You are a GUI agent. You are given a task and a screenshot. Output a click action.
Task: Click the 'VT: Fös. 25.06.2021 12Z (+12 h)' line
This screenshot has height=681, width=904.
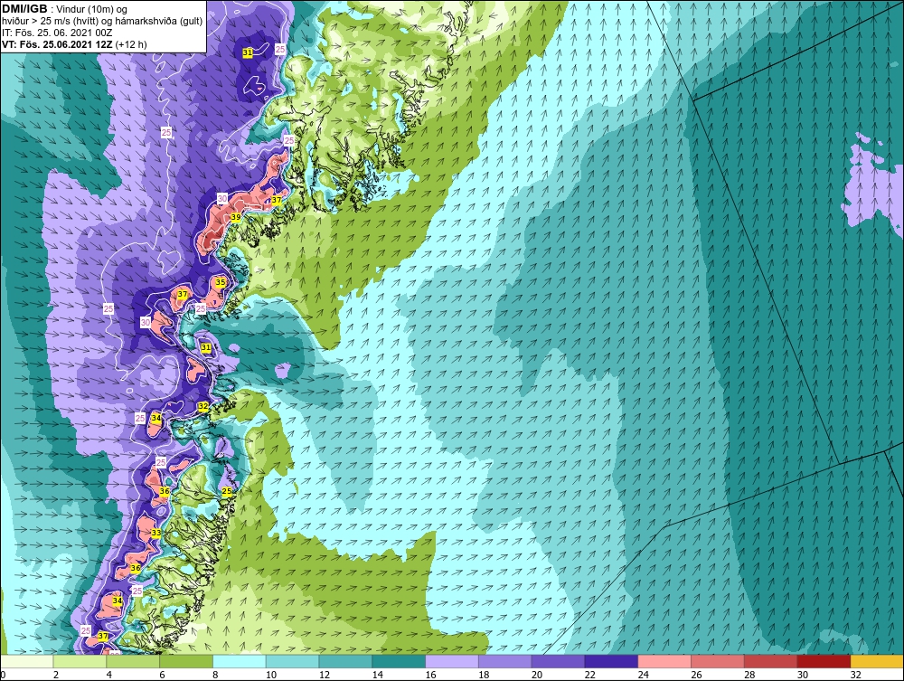(74, 44)
